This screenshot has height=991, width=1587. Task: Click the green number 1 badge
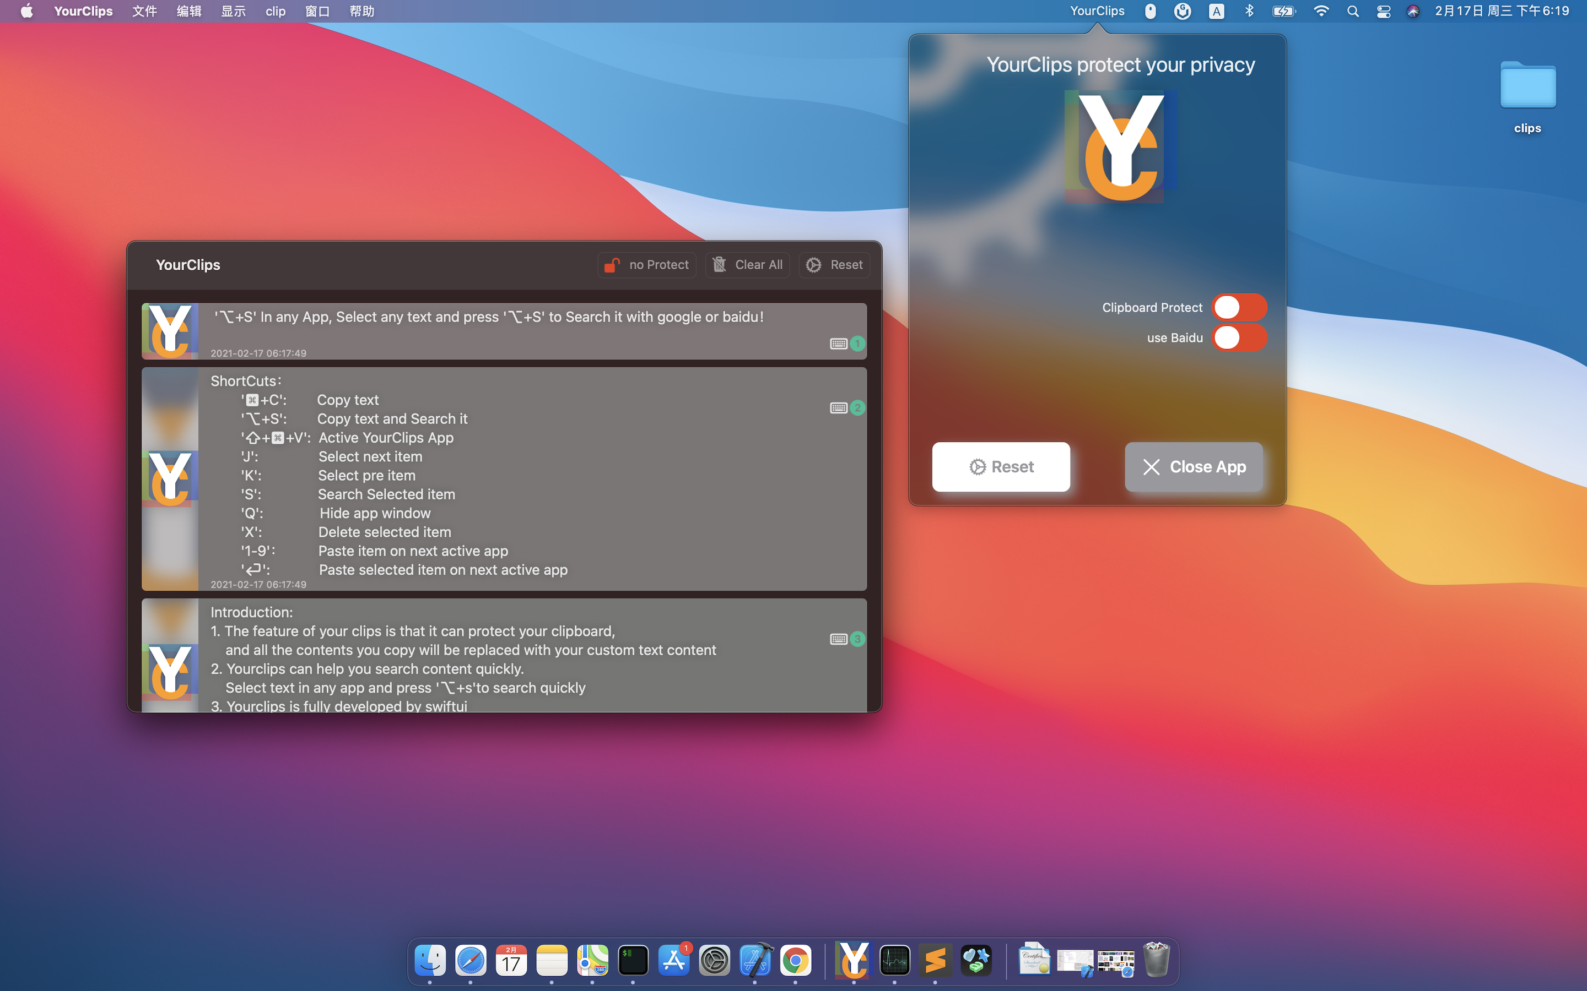[857, 344]
